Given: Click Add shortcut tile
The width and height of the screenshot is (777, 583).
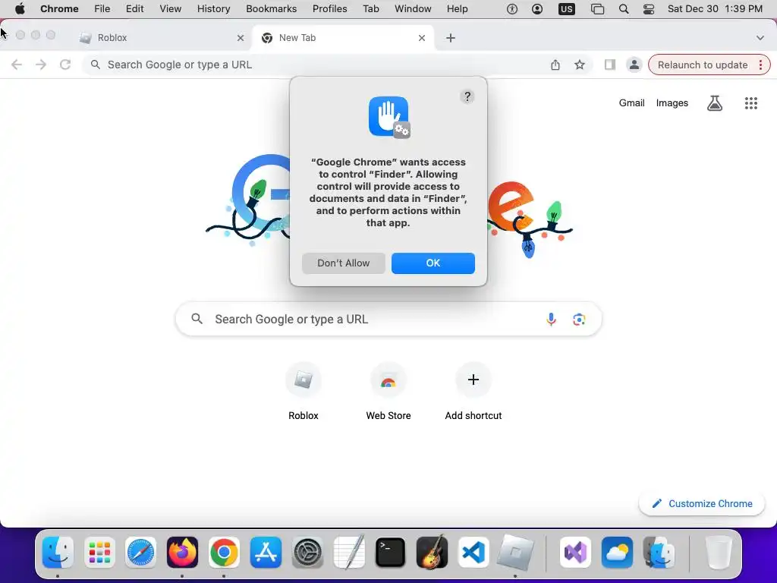Looking at the screenshot, I should [473, 392].
